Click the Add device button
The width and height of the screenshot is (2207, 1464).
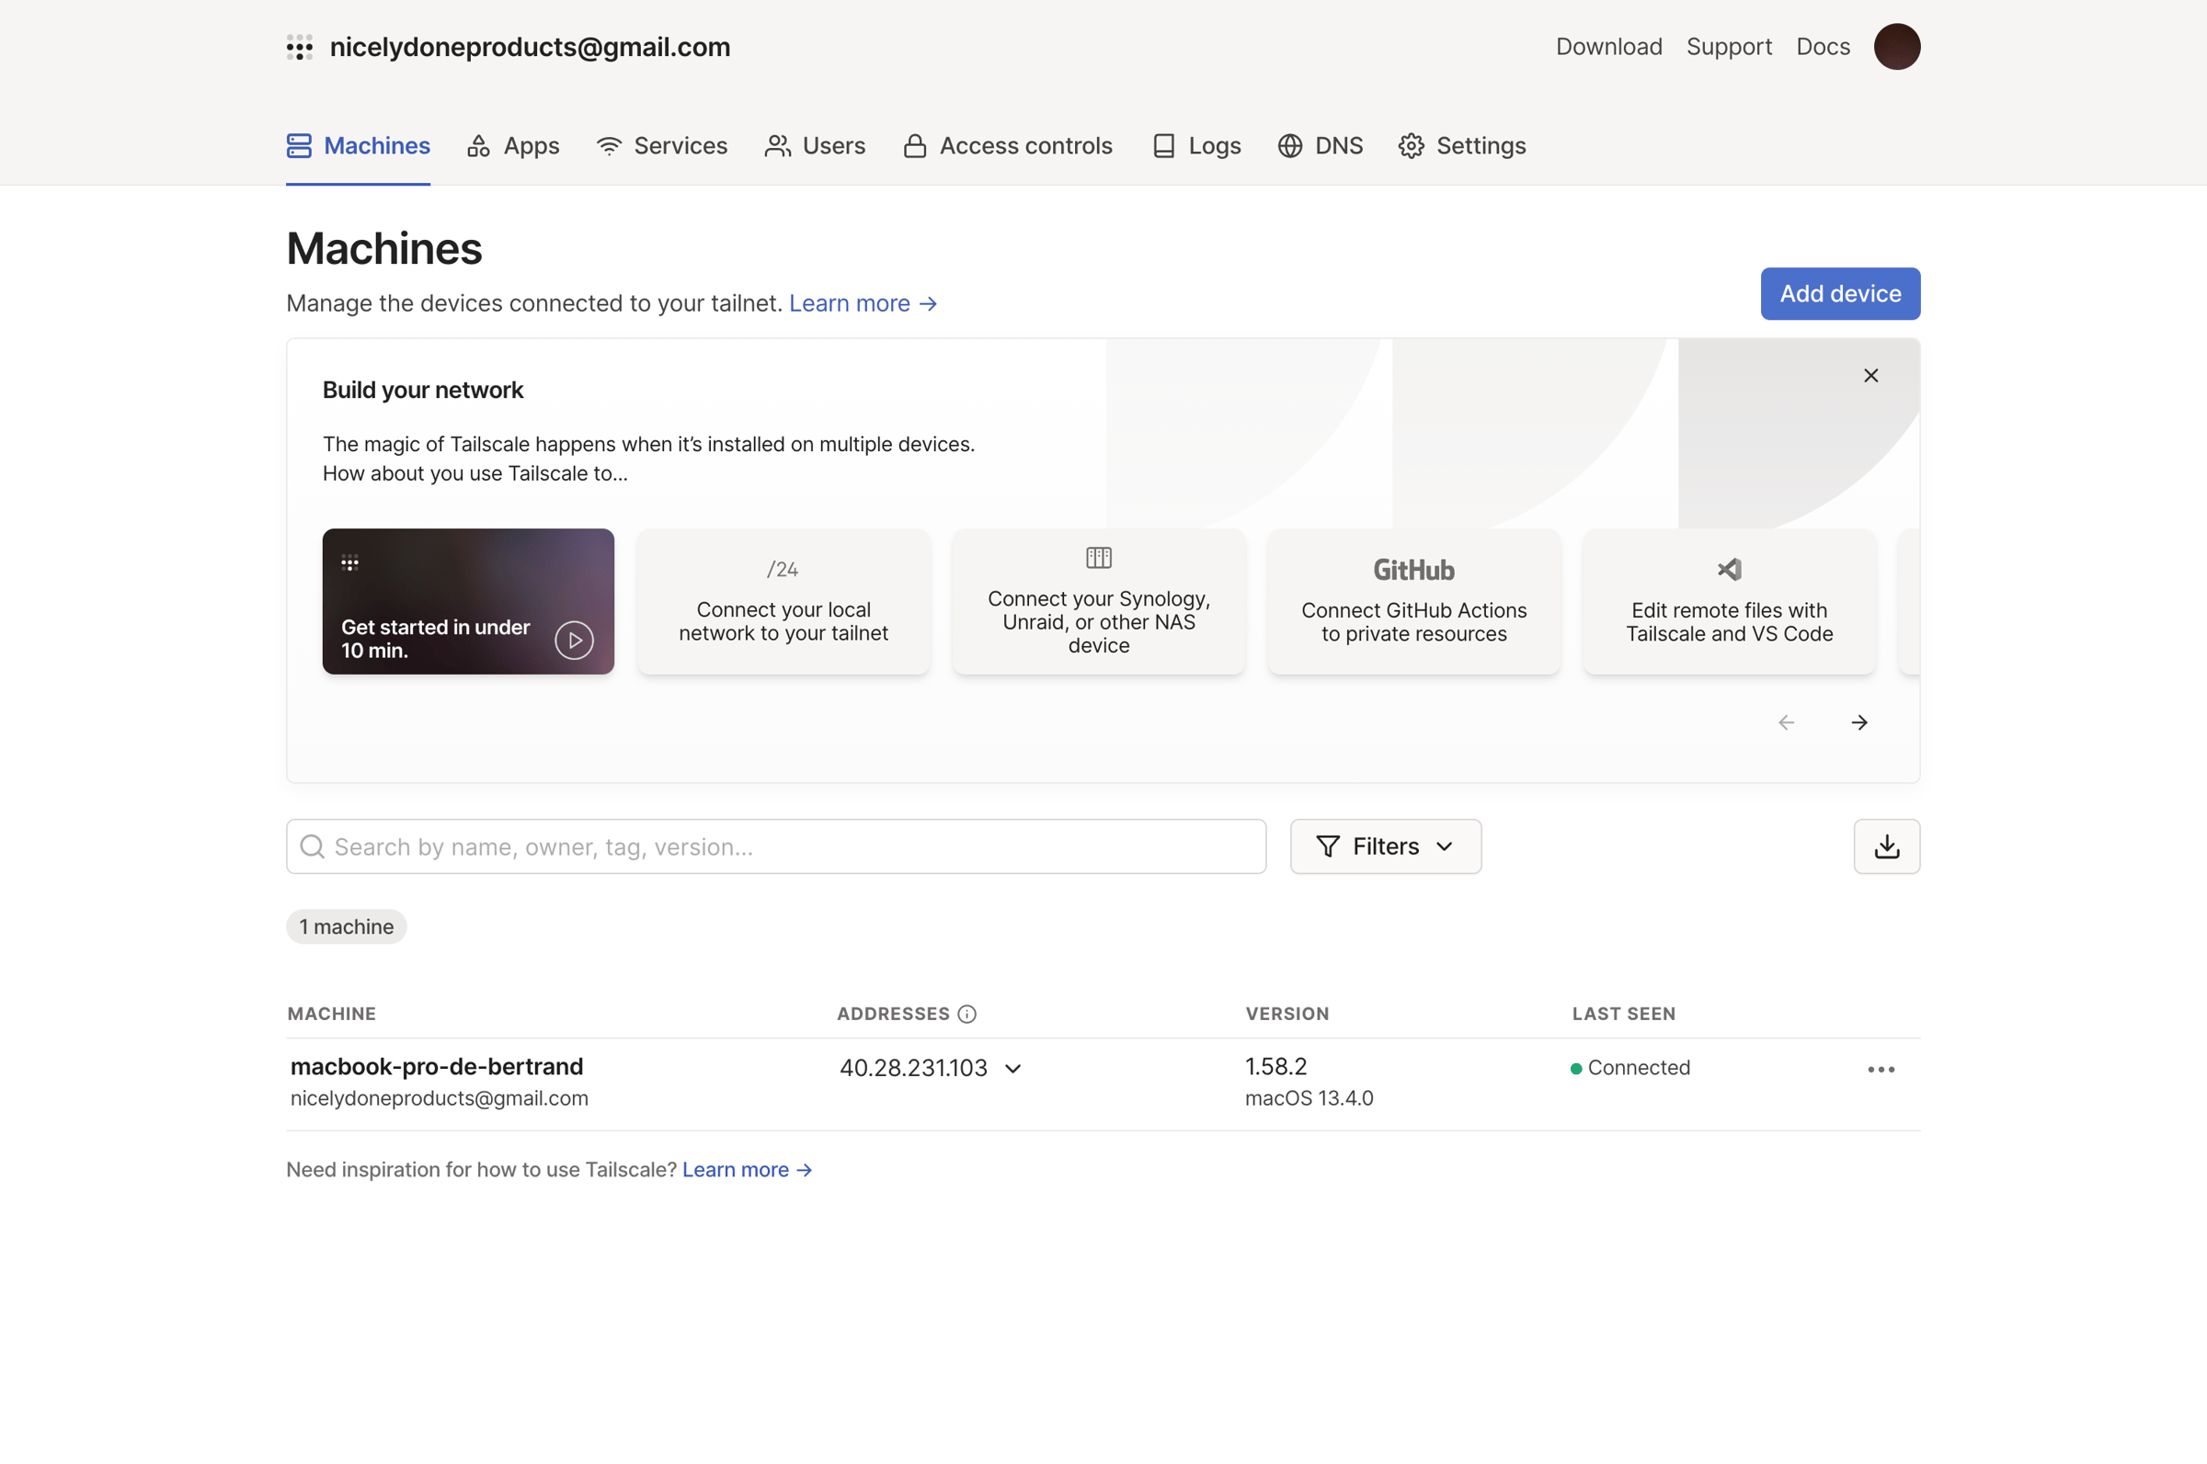tap(1840, 294)
